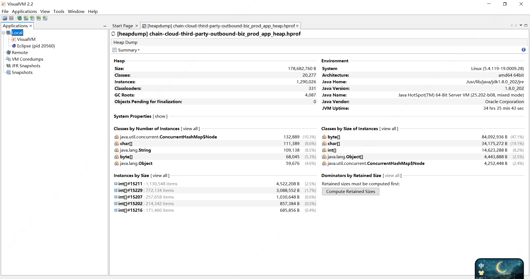Click the Add Remote Host toolbar icon

(20, 18)
